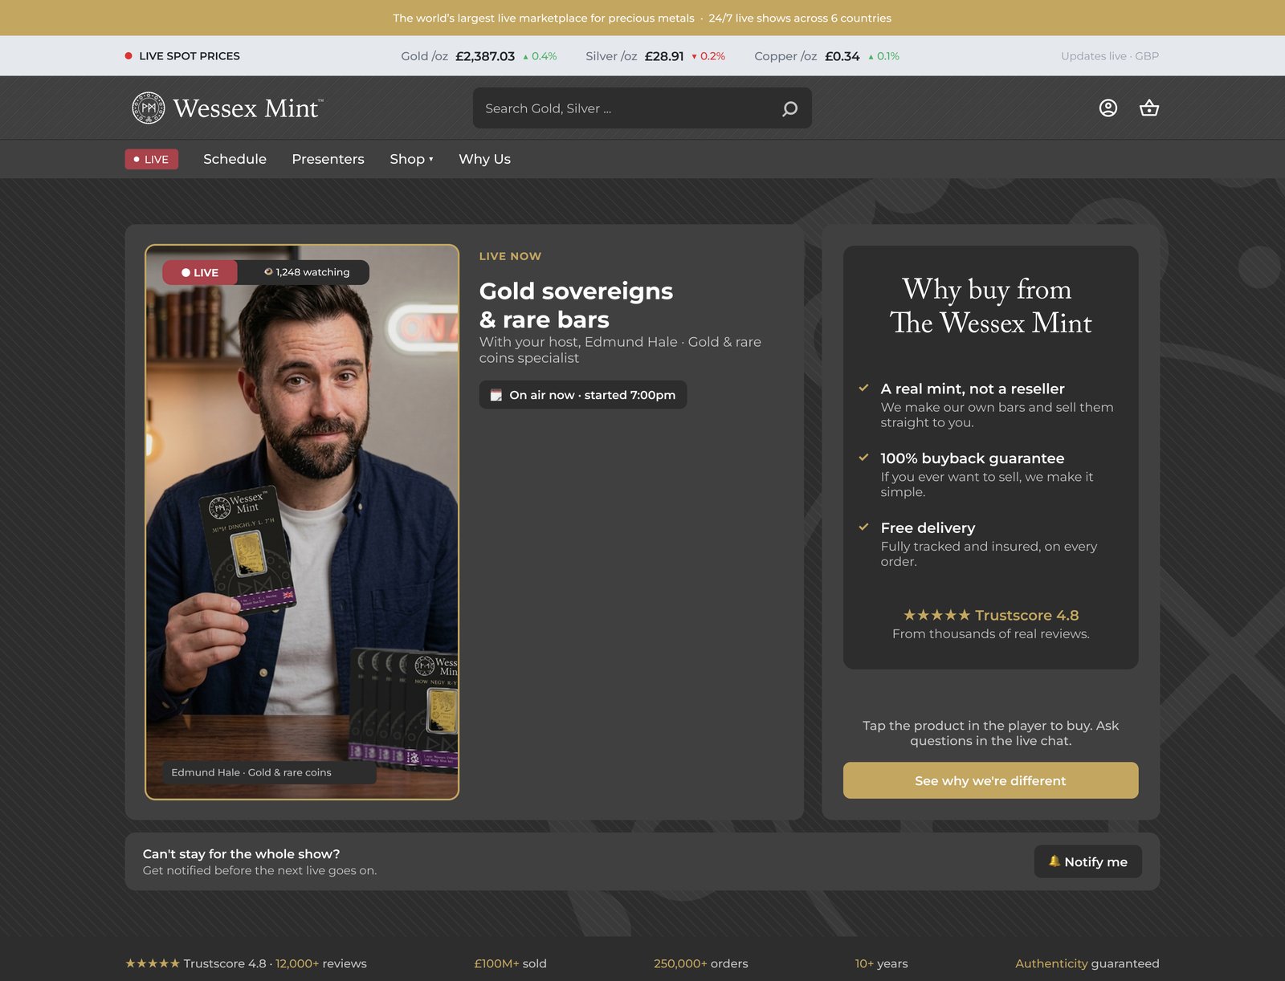Click the bell icon on Notify me
This screenshot has height=981, width=1285.
pos(1054,861)
